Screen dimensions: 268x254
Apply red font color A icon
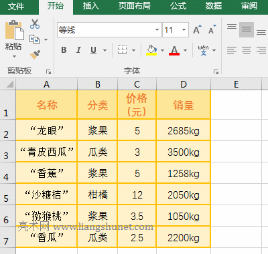[174, 50]
